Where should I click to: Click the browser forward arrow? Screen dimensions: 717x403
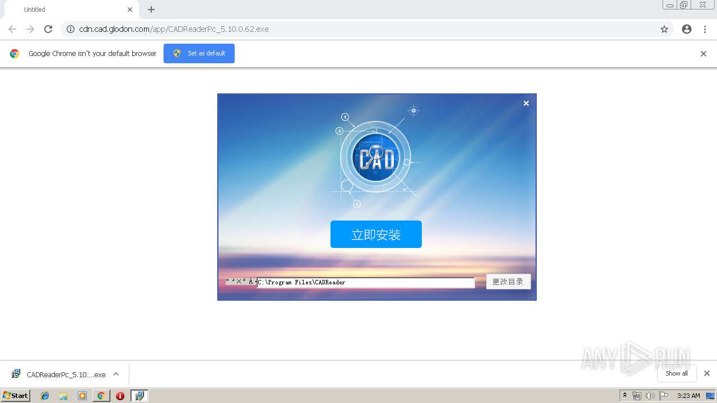click(x=30, y=29)
